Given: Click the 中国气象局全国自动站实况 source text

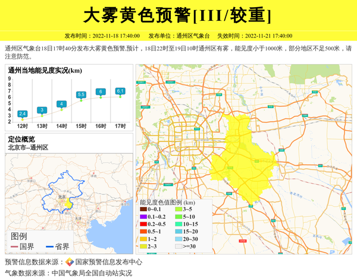Looking at the screenshot, I should click(92, 273).
